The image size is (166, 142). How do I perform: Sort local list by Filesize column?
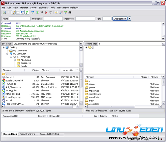[32, 70]
